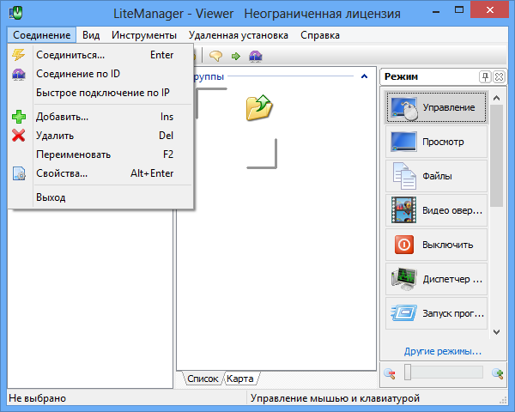Switch to the Карта tab

pos(240,379)
